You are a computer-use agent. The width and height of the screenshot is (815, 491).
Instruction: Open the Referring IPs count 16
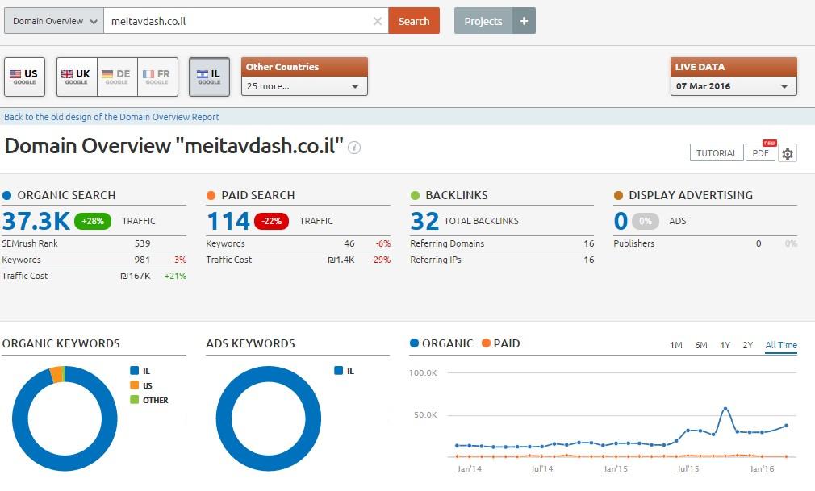tap(588, 260)
